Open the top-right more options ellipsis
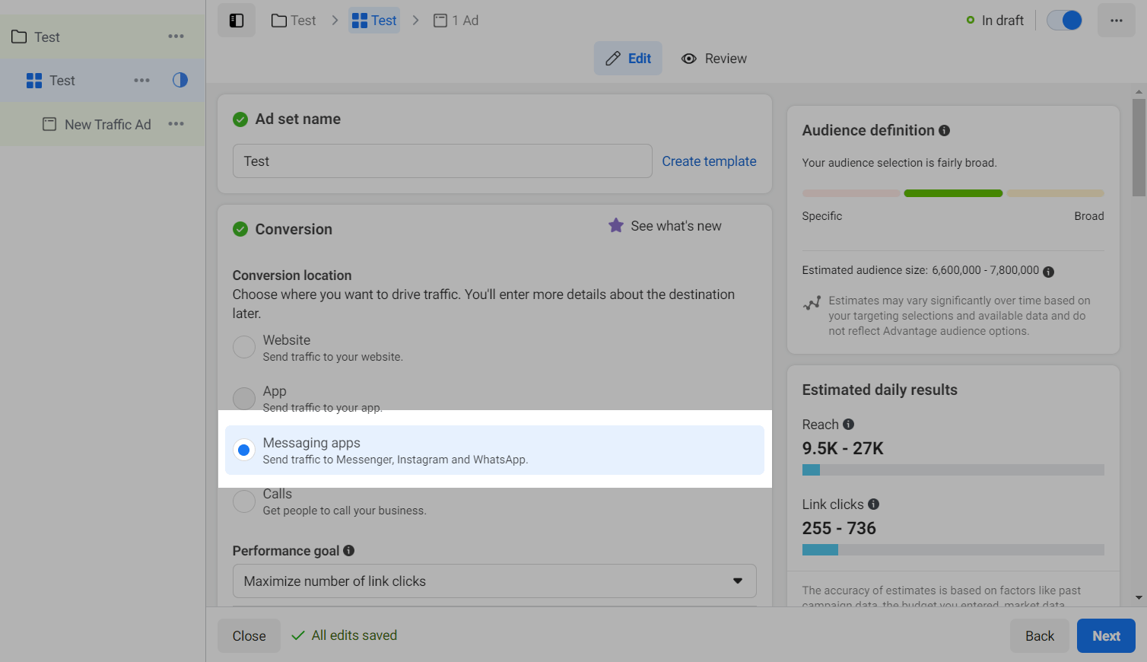The image size is (1147, 662). pyautogui.click(x=1116, y=21)
